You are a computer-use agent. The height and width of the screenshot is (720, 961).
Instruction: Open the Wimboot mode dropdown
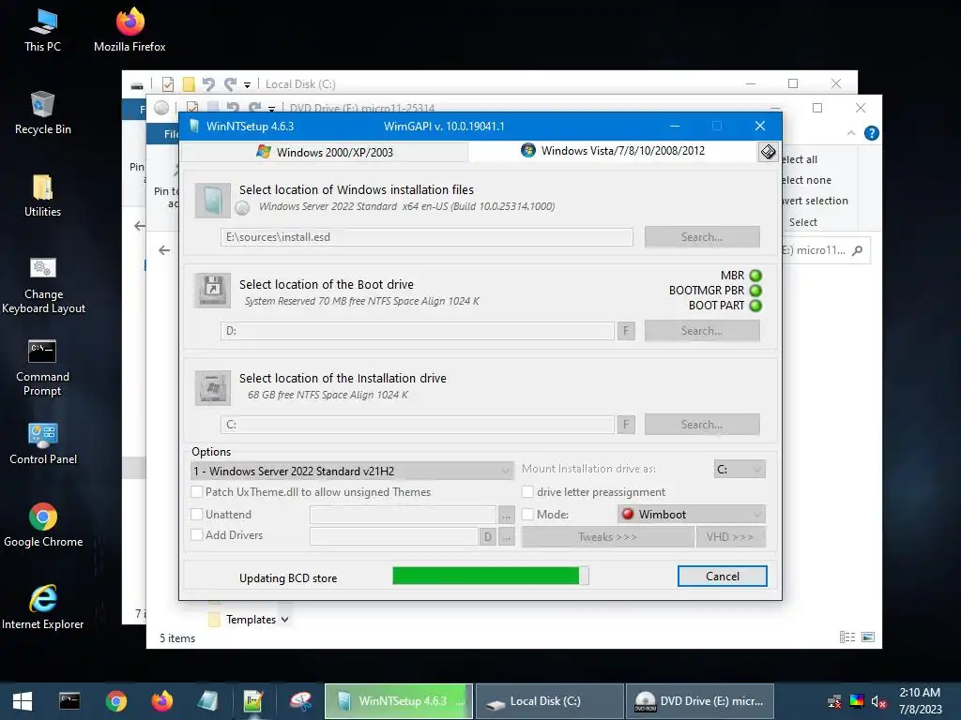point(692,515)
